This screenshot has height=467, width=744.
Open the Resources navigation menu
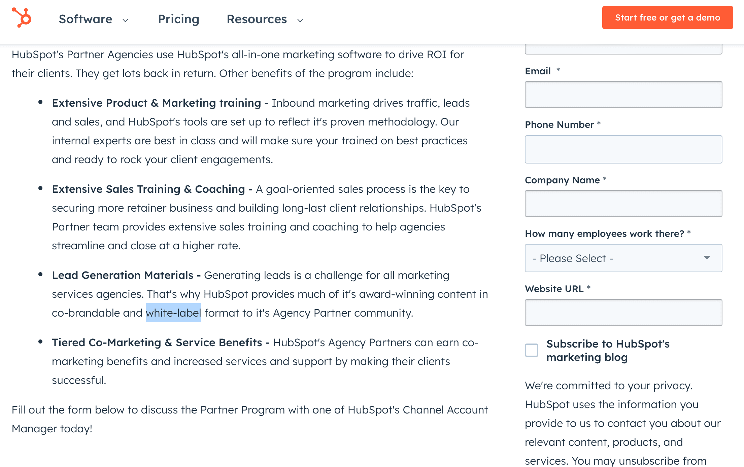[257, 19]
